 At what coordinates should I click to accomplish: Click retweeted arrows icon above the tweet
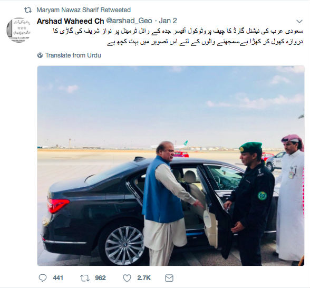tap(28, 10)
